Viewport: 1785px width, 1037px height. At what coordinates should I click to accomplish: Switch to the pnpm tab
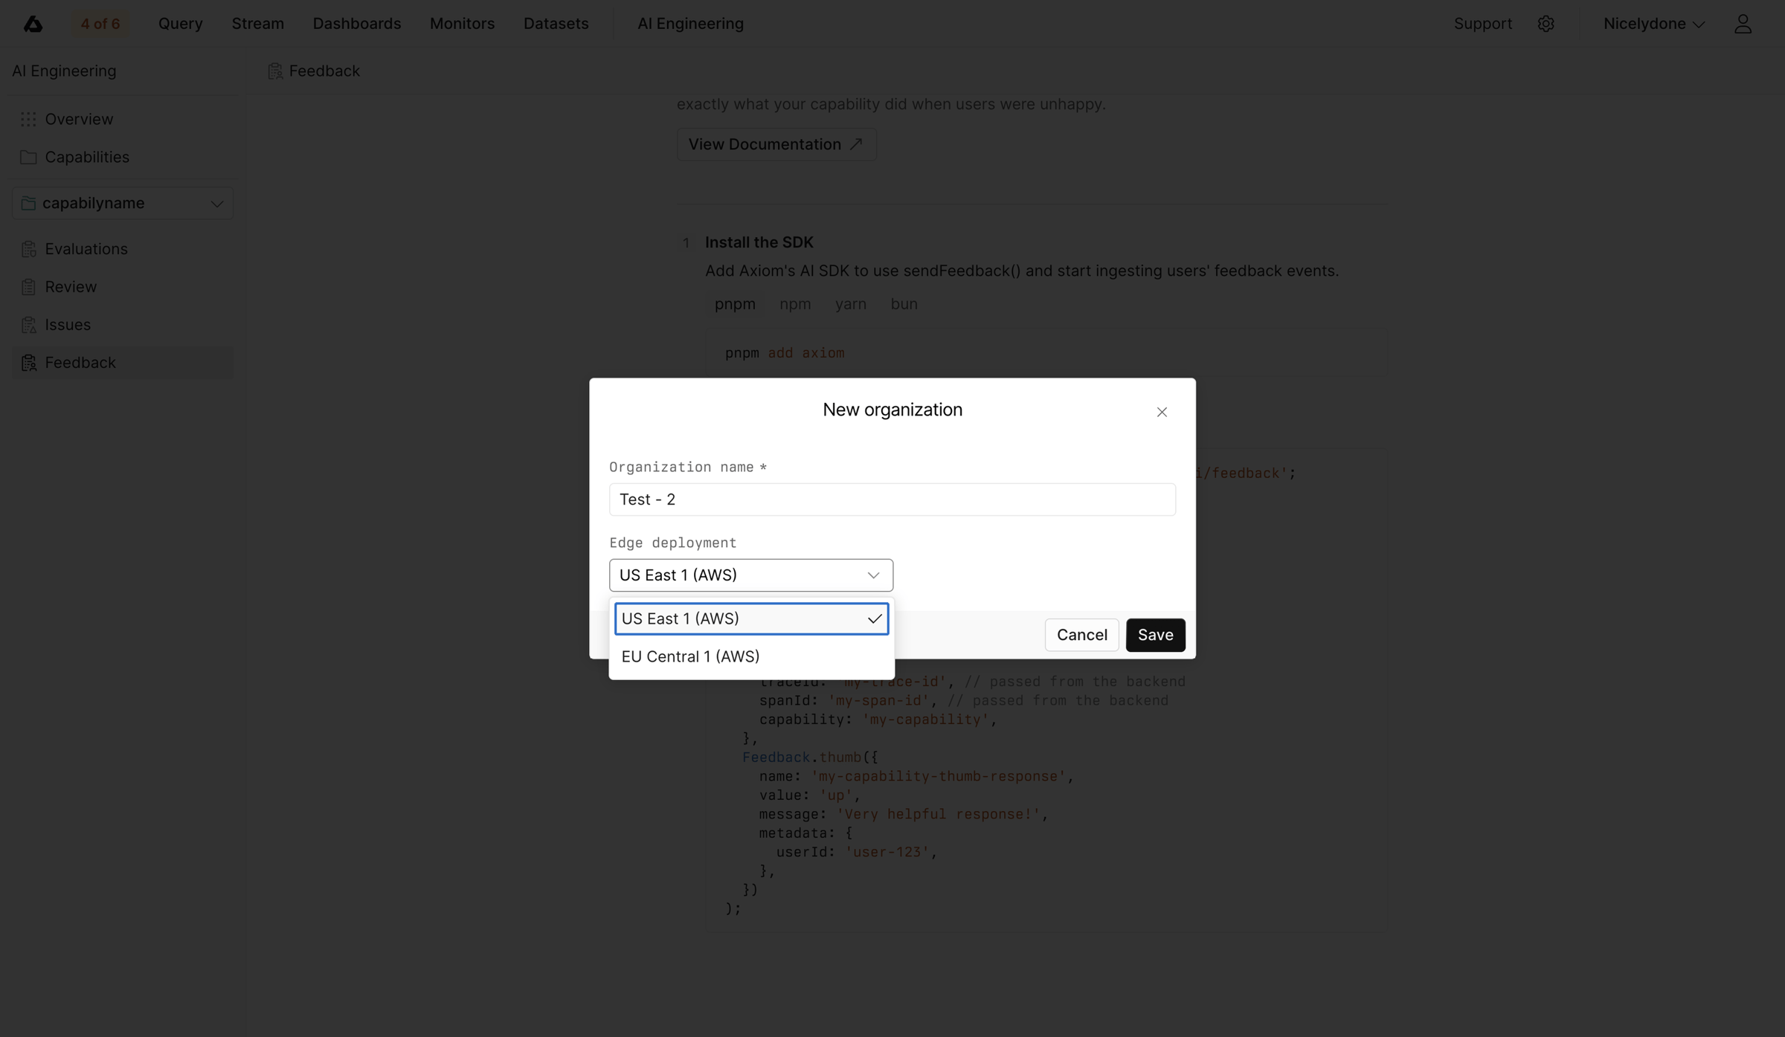tap(735, 304)
